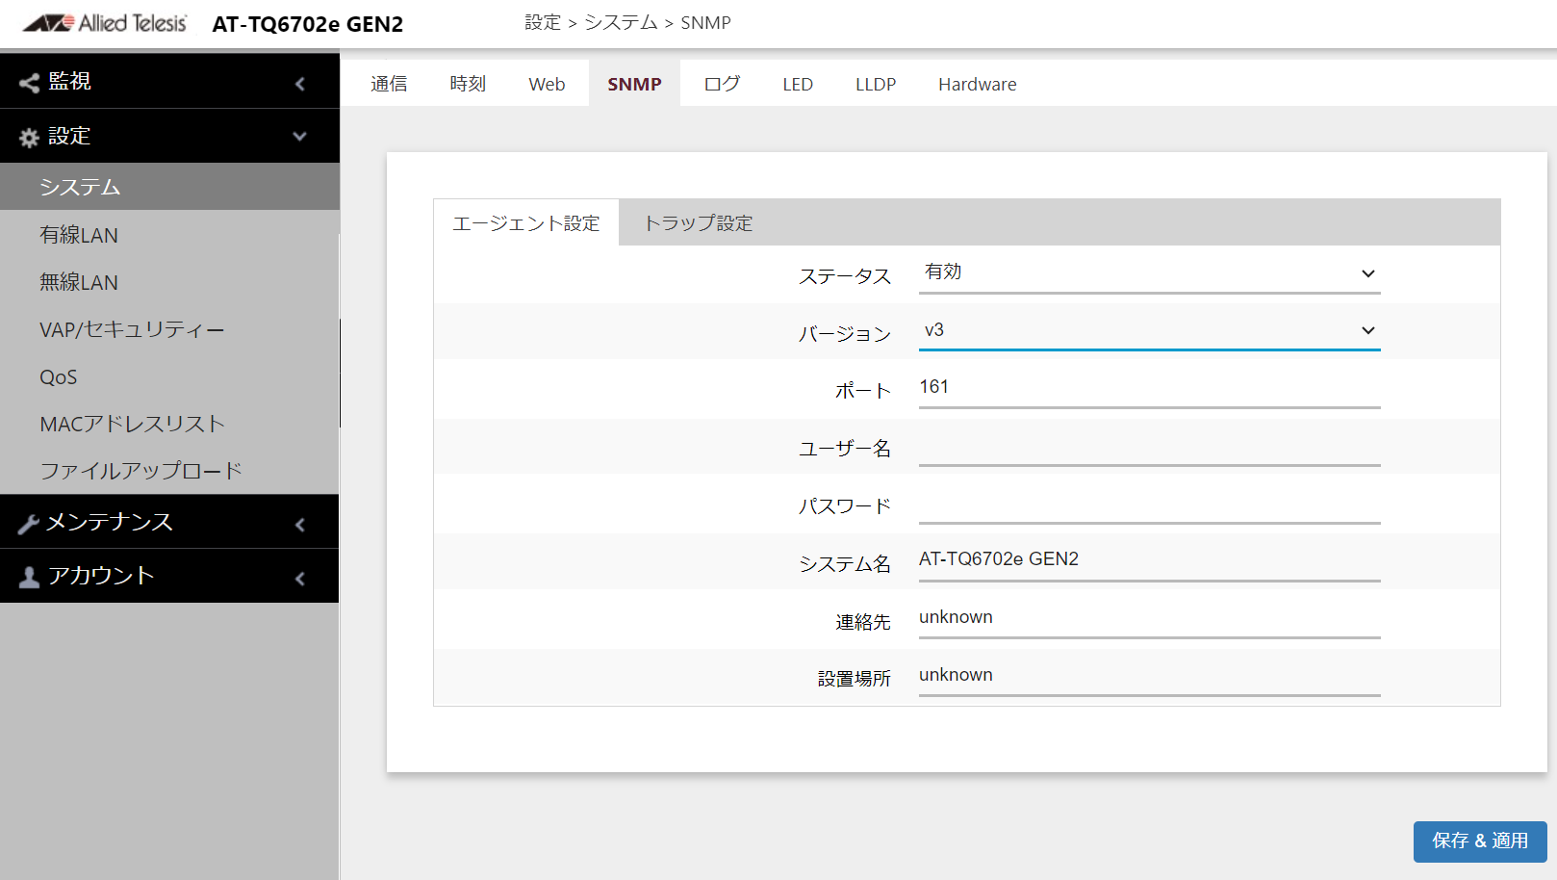Click the breadcrumb 設定 > システム > SNMP
The height and width of the screenshot is (880, 1557).
pyautogui.click(x=627, y=22)
